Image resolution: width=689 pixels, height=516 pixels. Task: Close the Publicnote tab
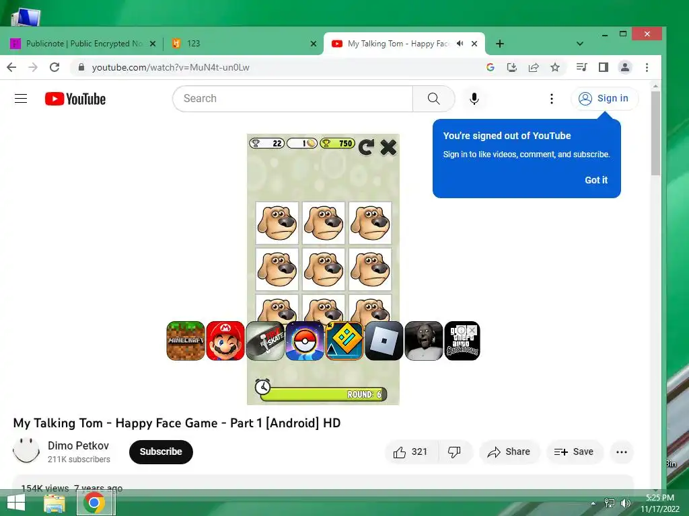click(x=153, y=44)
